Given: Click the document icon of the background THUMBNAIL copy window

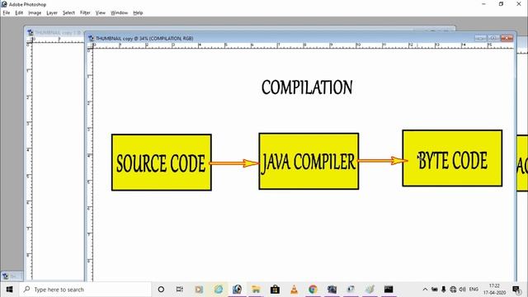Looking at the screenshot, I should click(x=31, y=33).
